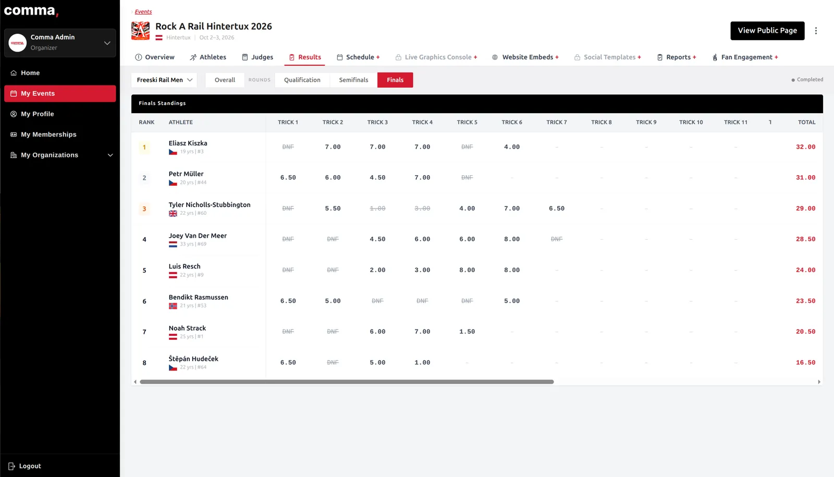834x477 pixels.
Task: Click the TRICK 1 column header
Action: [x=288, y=123]
